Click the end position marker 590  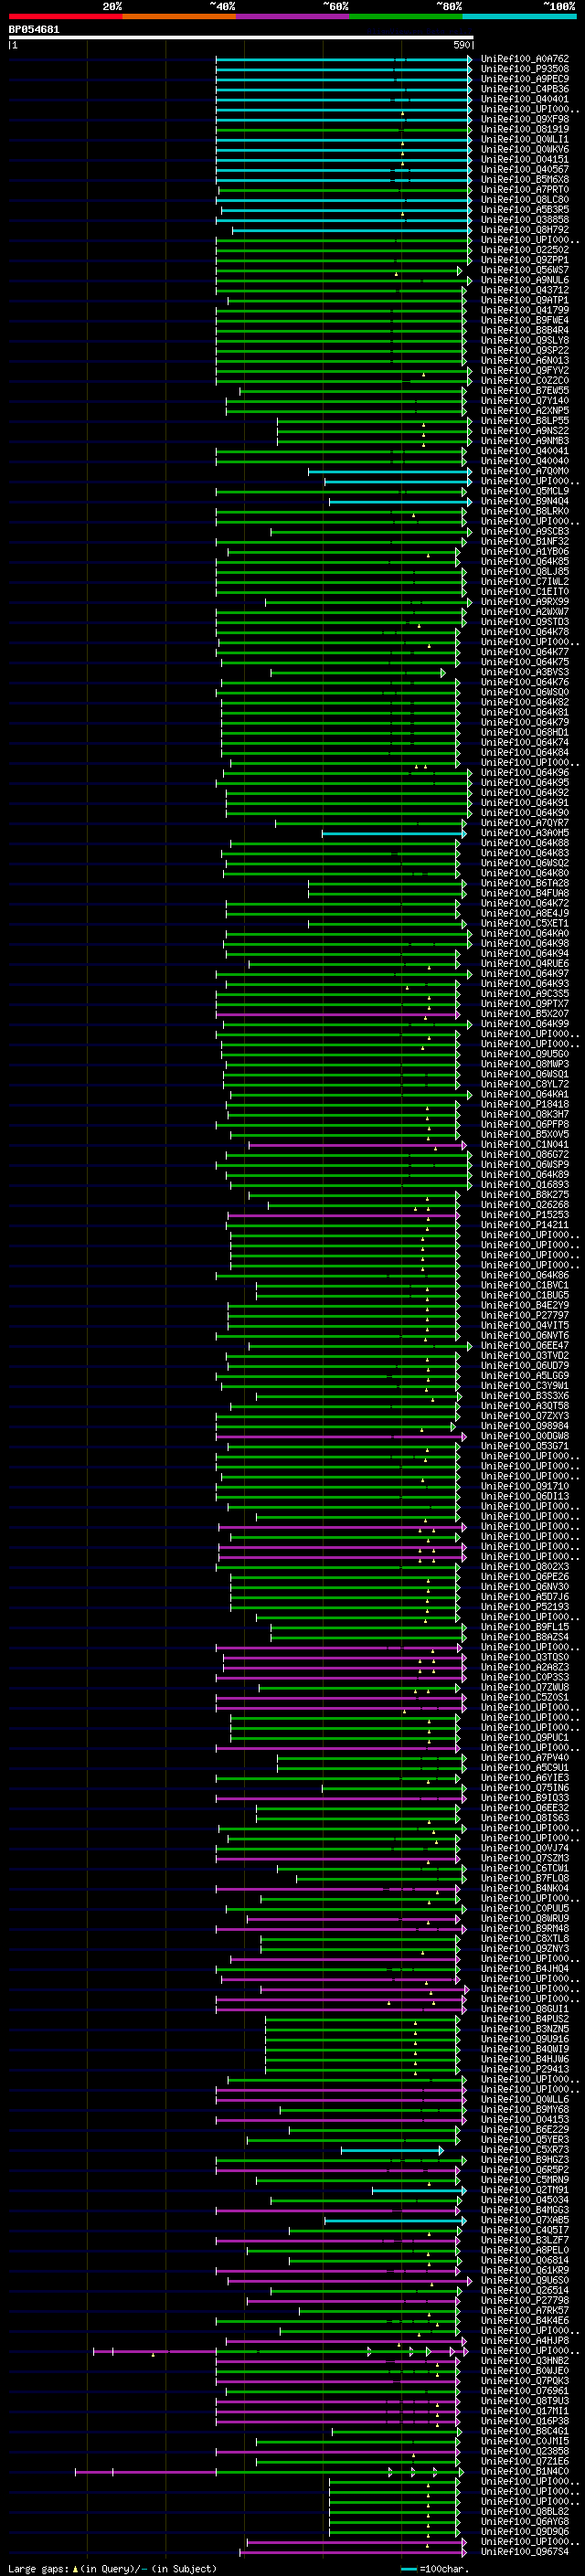click(462, 46)
